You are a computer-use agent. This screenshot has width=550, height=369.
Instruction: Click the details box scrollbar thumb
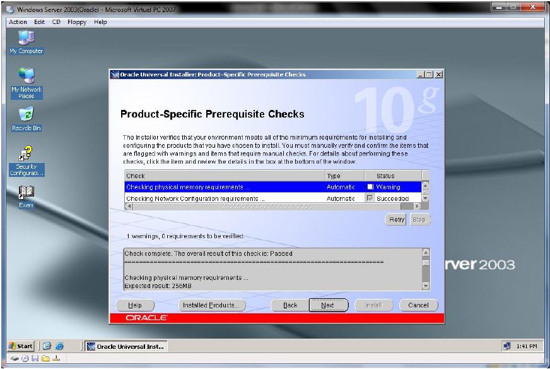(426, 263)
